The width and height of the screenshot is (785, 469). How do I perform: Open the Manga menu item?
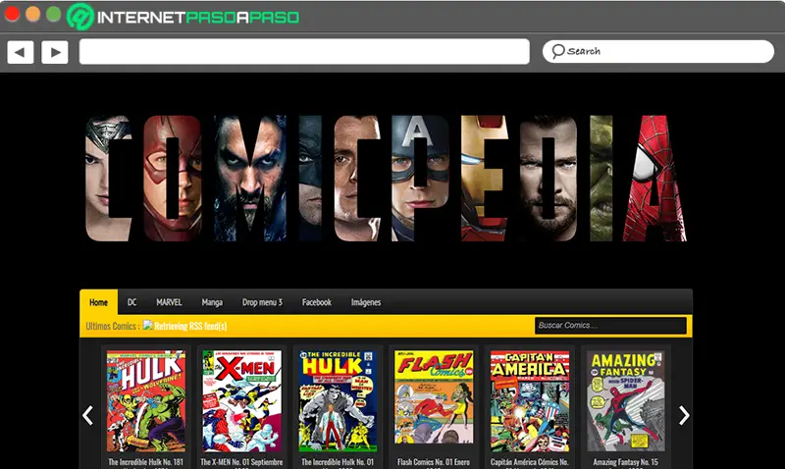[x=212, y=302]
